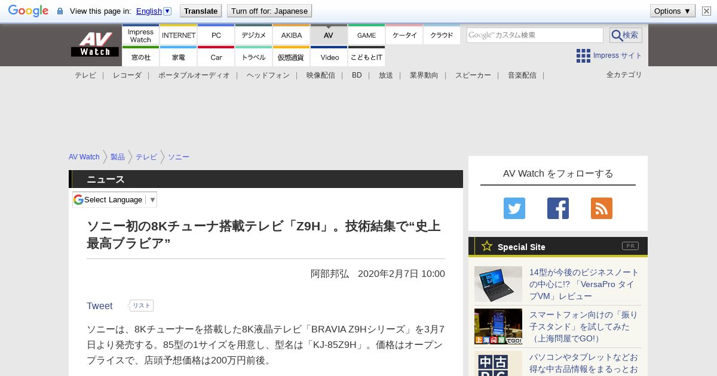Open the English language dropdown
This screenshot has height=376, width=717.
[x=154, y=11]
